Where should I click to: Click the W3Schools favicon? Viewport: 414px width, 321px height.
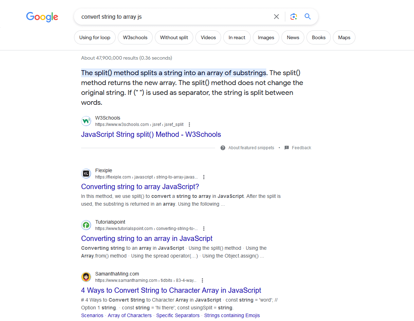[86, 121]
